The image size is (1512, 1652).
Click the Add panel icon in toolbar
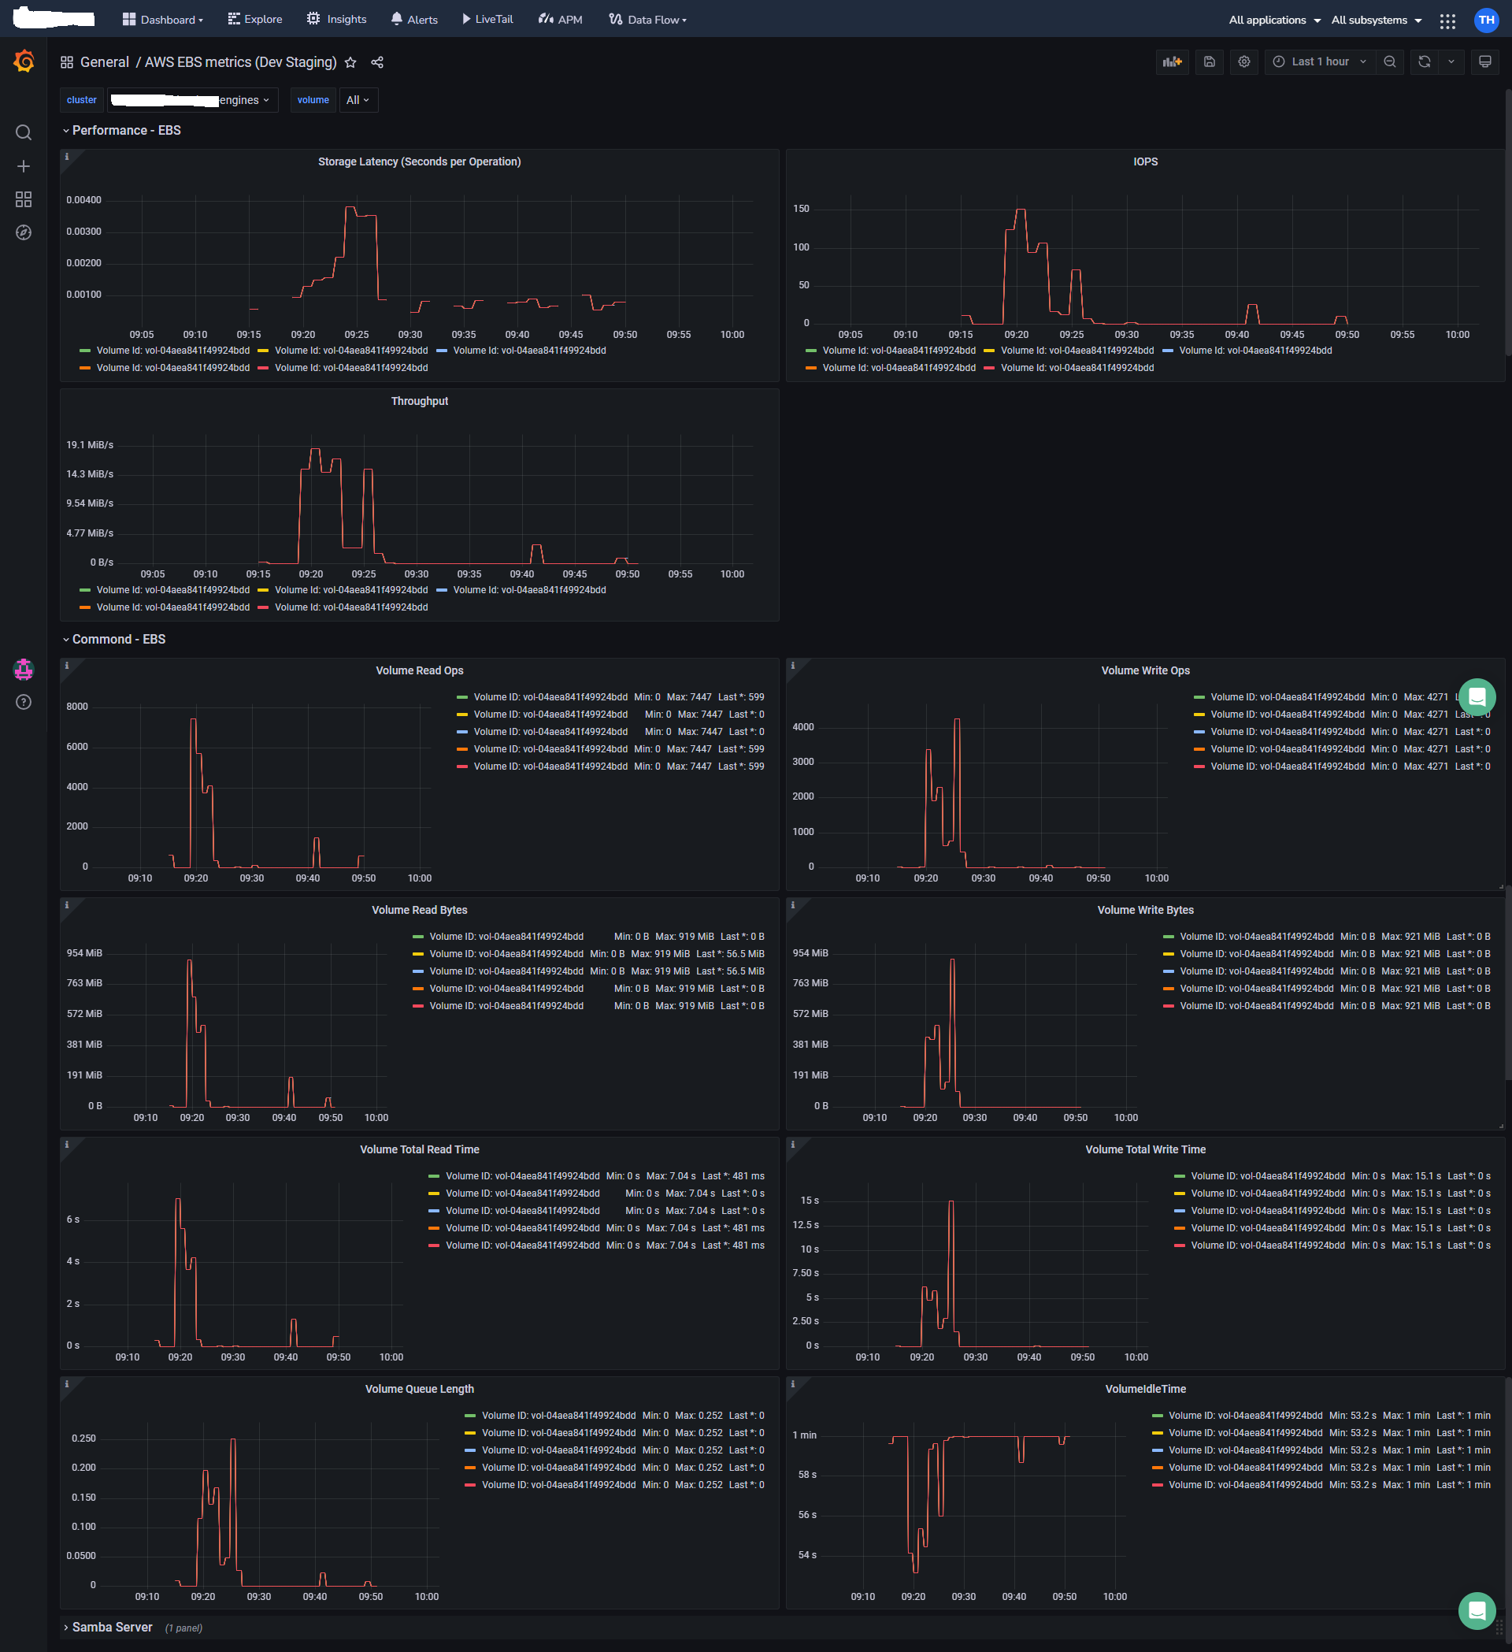[x=1172, y=62]
